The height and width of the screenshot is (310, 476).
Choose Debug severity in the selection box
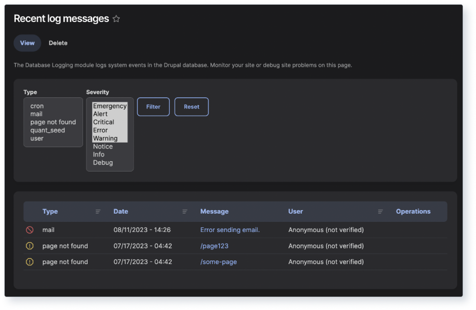102,163
